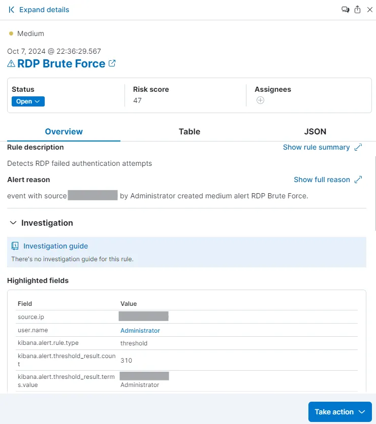Click the redacted source.ip value
Viewport: 376px width, 424px height.
[143, 316]
